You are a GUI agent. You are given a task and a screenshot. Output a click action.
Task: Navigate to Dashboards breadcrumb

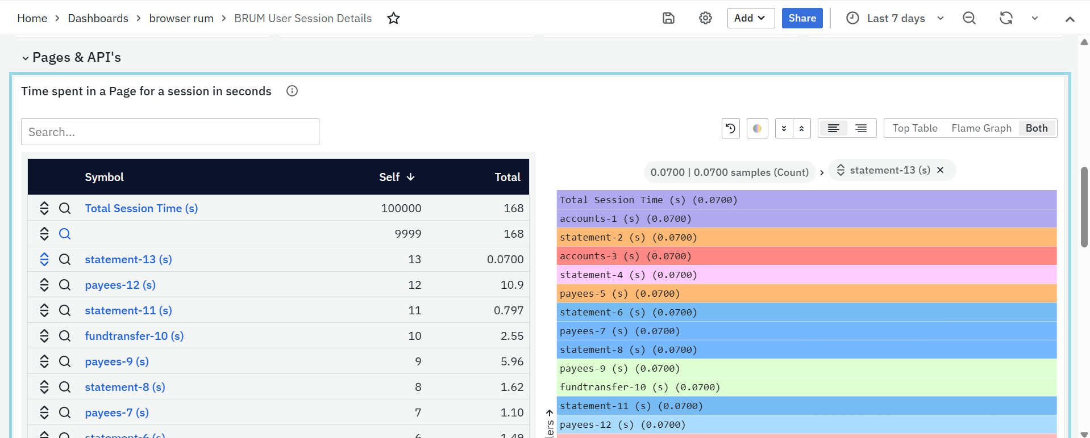(98, 18)
